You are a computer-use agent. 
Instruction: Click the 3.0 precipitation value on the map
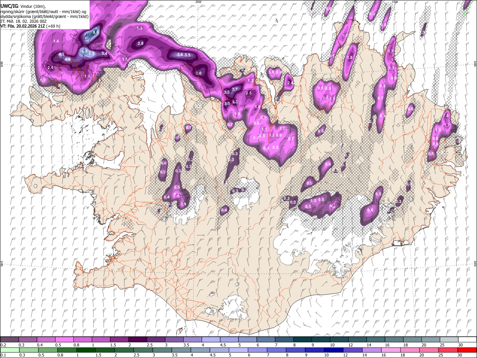pos(199,73)
